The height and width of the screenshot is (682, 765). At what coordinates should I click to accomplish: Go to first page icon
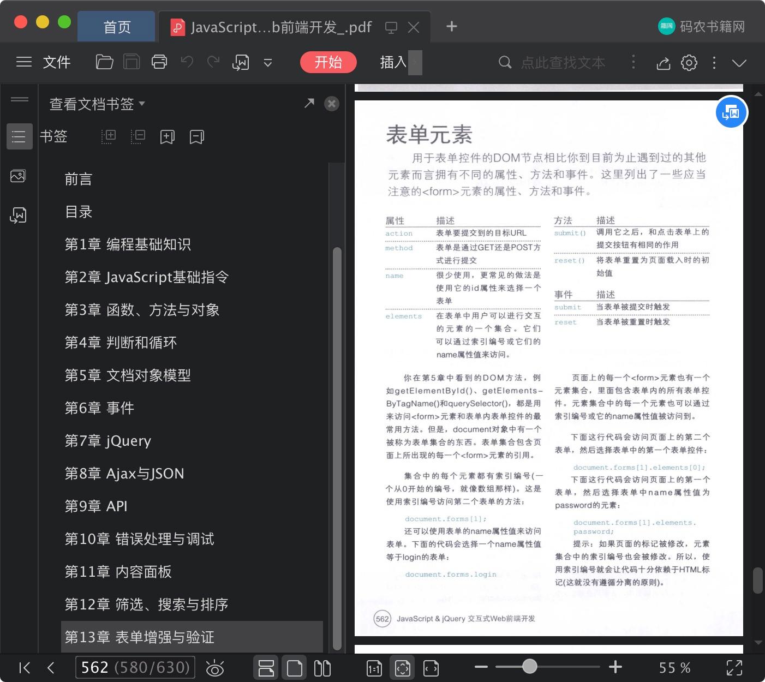25,668
